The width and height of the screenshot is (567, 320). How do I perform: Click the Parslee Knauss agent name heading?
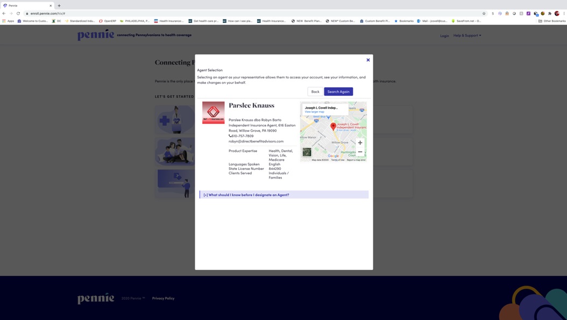point(251,105)
